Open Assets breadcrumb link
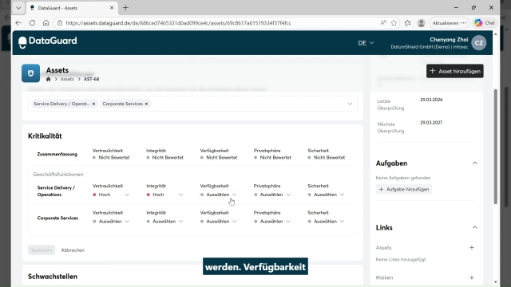The width and height of the screenshot is (511, 287). click(67, 79)
